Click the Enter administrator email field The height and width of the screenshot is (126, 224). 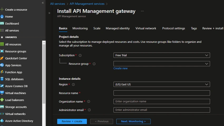click(162, 110)
